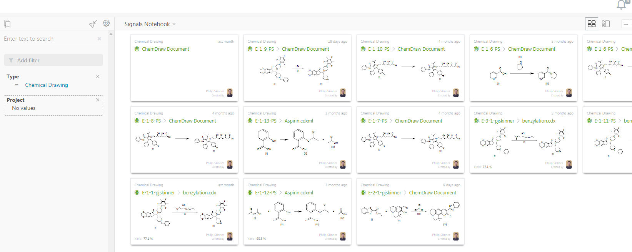
Task: Remove the Project filter
Action: [x=98, y=100]
